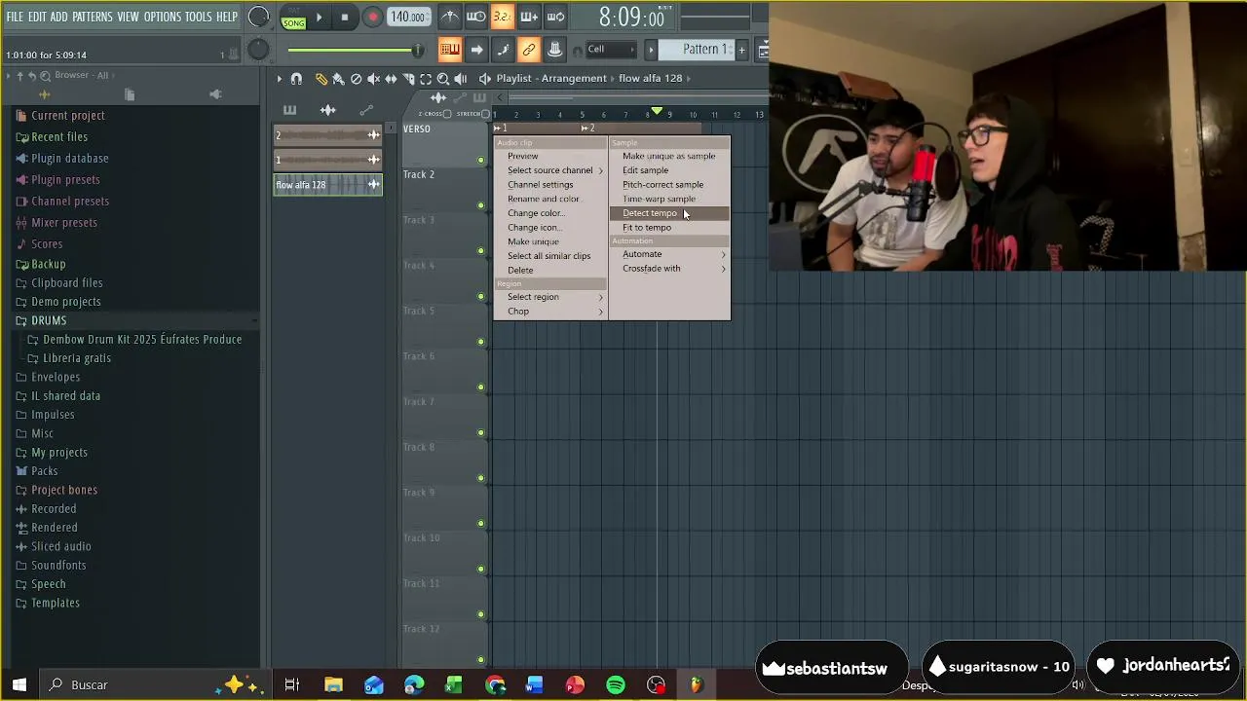Show audio clips in the picker panel
1247x701 pixels.
328,110
